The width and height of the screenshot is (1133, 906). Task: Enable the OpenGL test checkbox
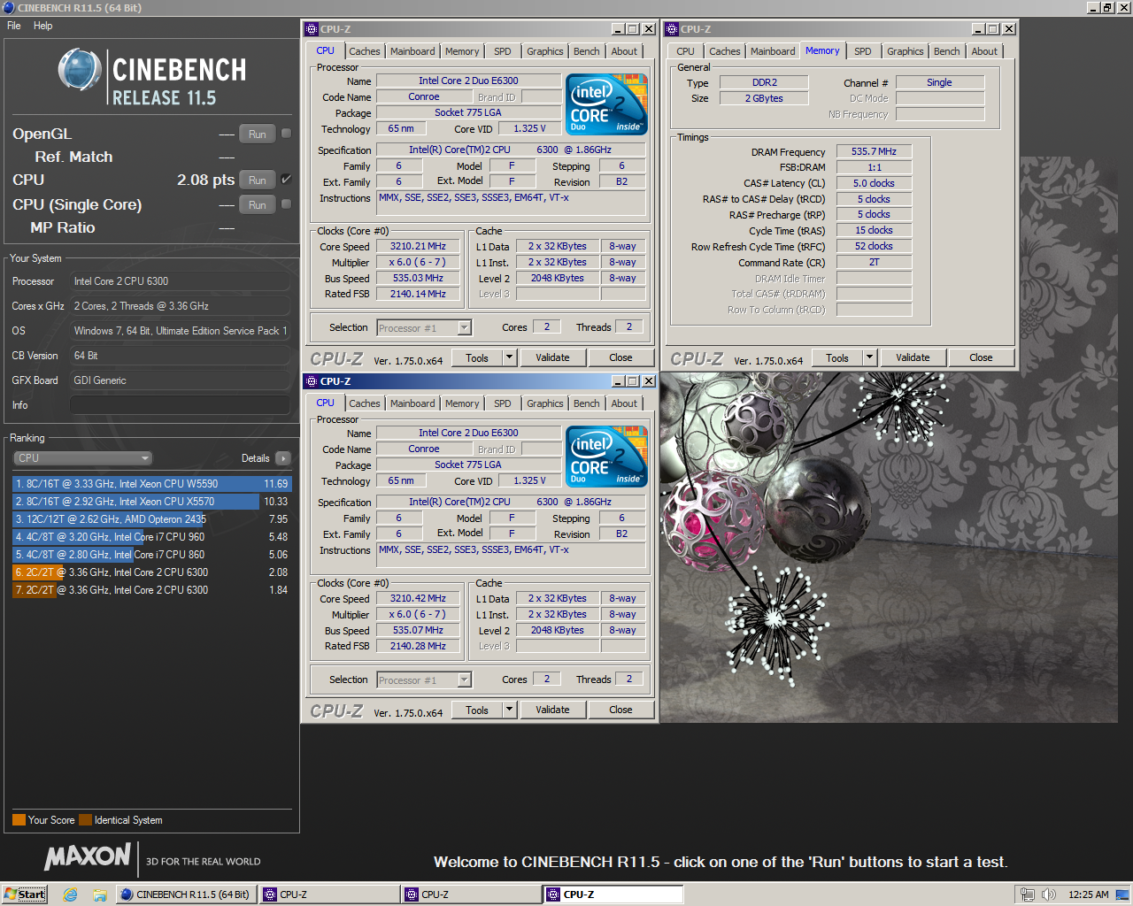tap(286, 134)
